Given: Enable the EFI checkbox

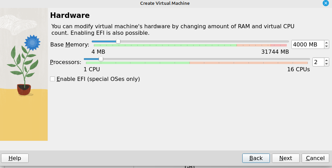Looking at the screenshot, I should [x=52, y=79].
